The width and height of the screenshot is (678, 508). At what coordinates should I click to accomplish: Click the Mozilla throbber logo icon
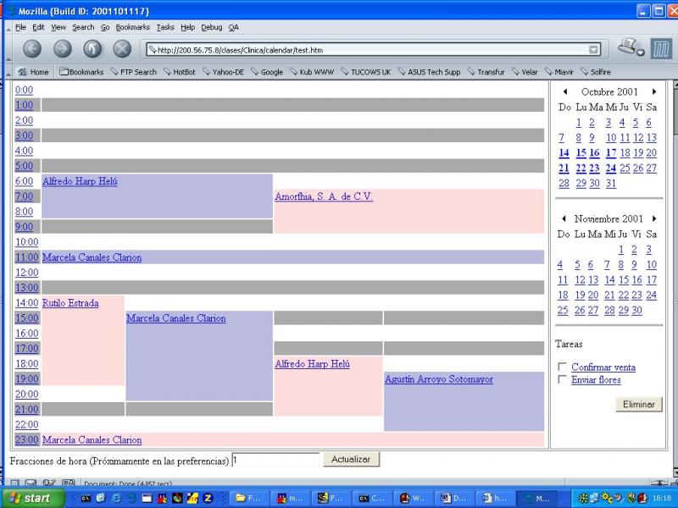(660, 49)
